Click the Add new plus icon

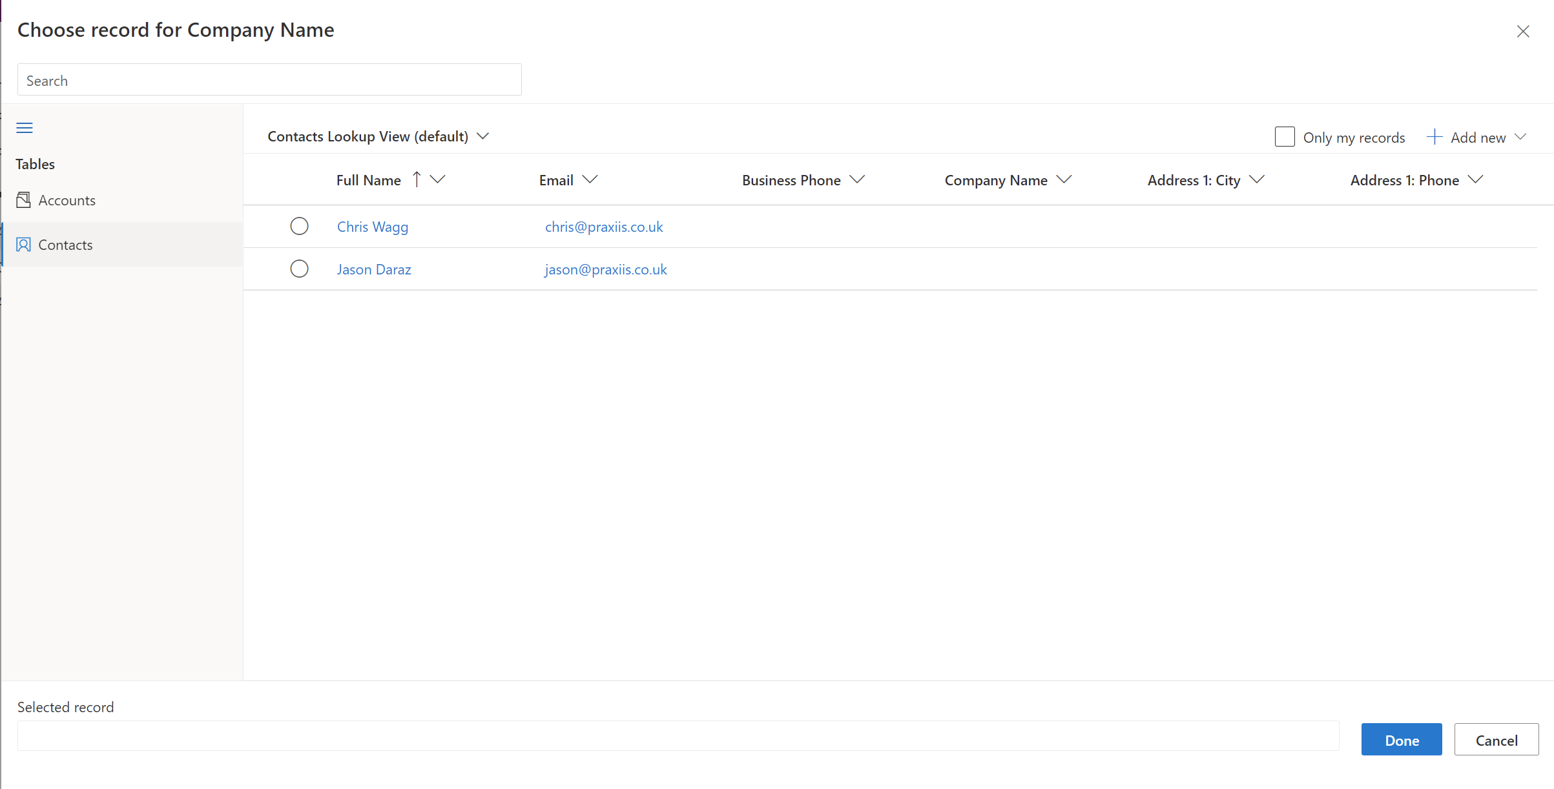click(x=1434, y=137)
